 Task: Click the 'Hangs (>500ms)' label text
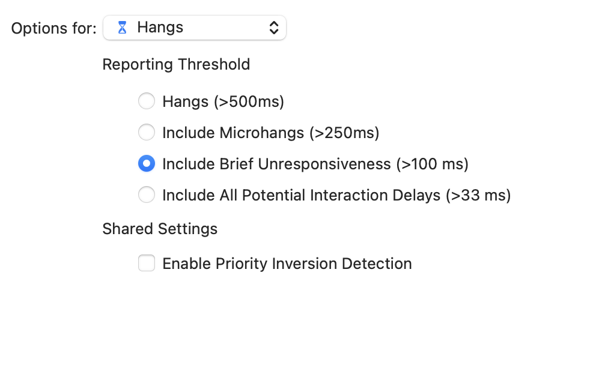[223, 101]
